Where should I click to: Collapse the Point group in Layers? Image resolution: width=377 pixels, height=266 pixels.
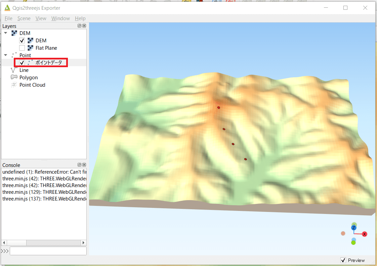[6, 55]
